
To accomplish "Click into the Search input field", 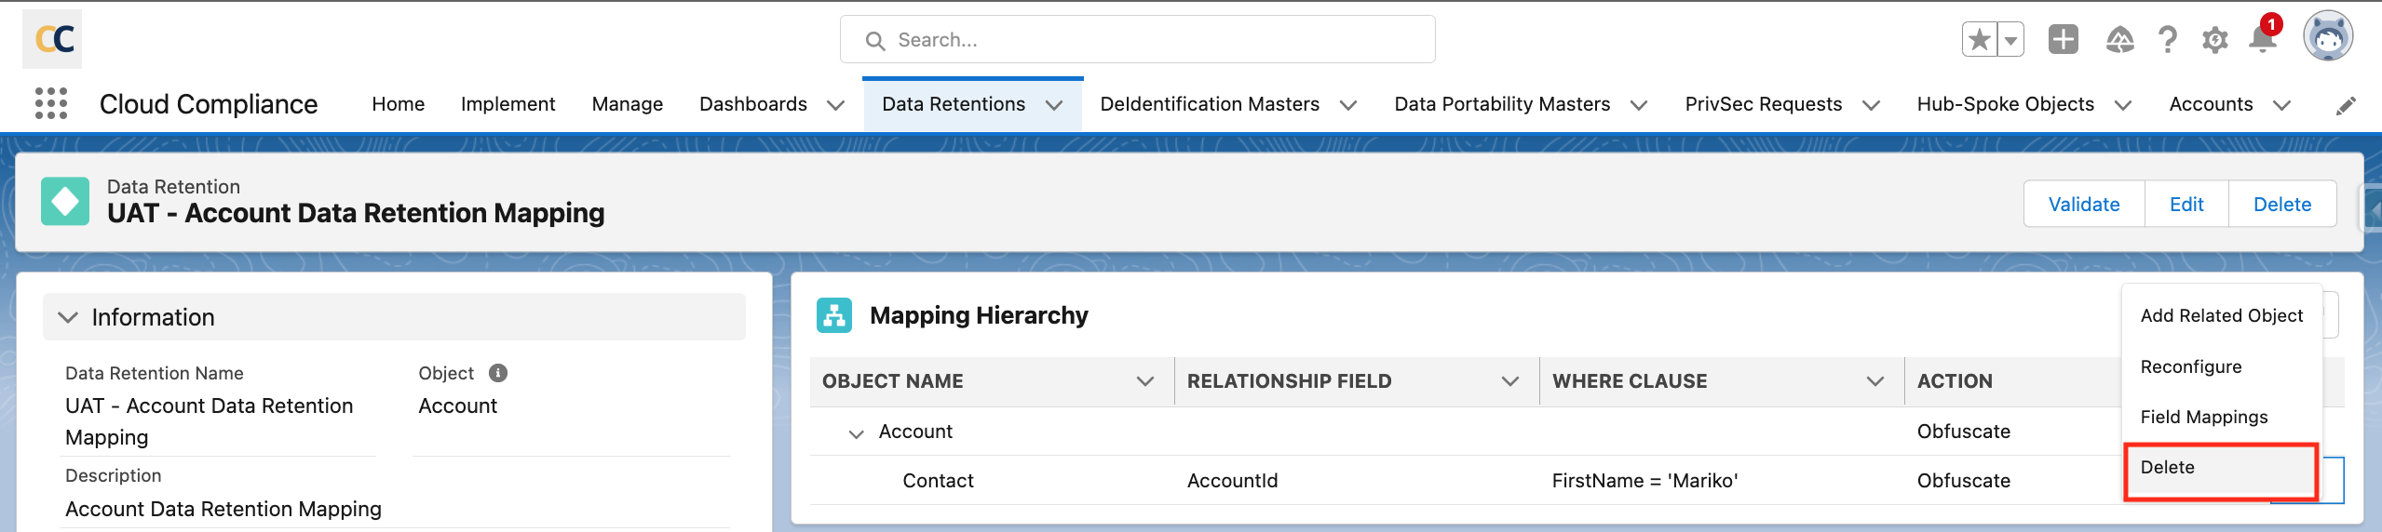I will click(1136, 40).
